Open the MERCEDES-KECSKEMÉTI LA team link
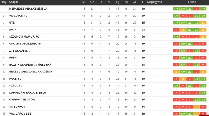 point(28,9)
